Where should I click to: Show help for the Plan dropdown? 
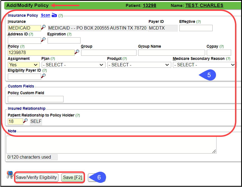click(x=53, y=59)
